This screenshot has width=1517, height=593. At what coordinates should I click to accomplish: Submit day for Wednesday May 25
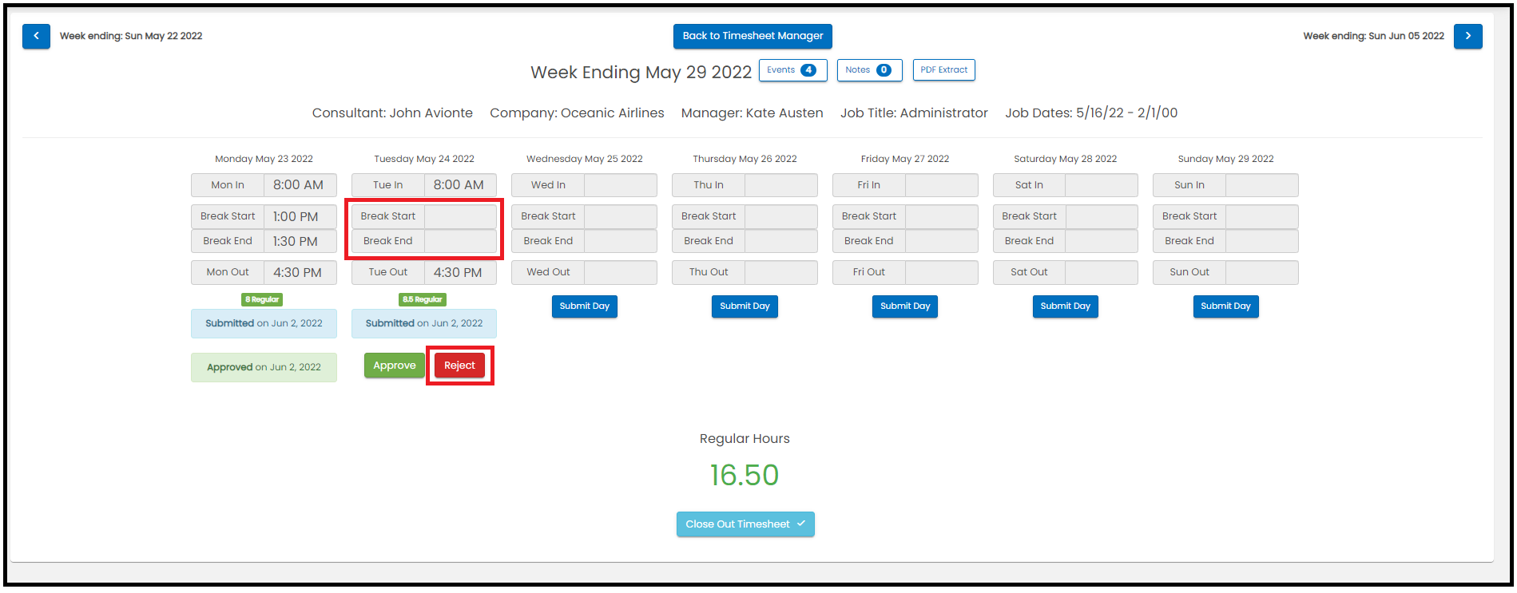point(585,306)
